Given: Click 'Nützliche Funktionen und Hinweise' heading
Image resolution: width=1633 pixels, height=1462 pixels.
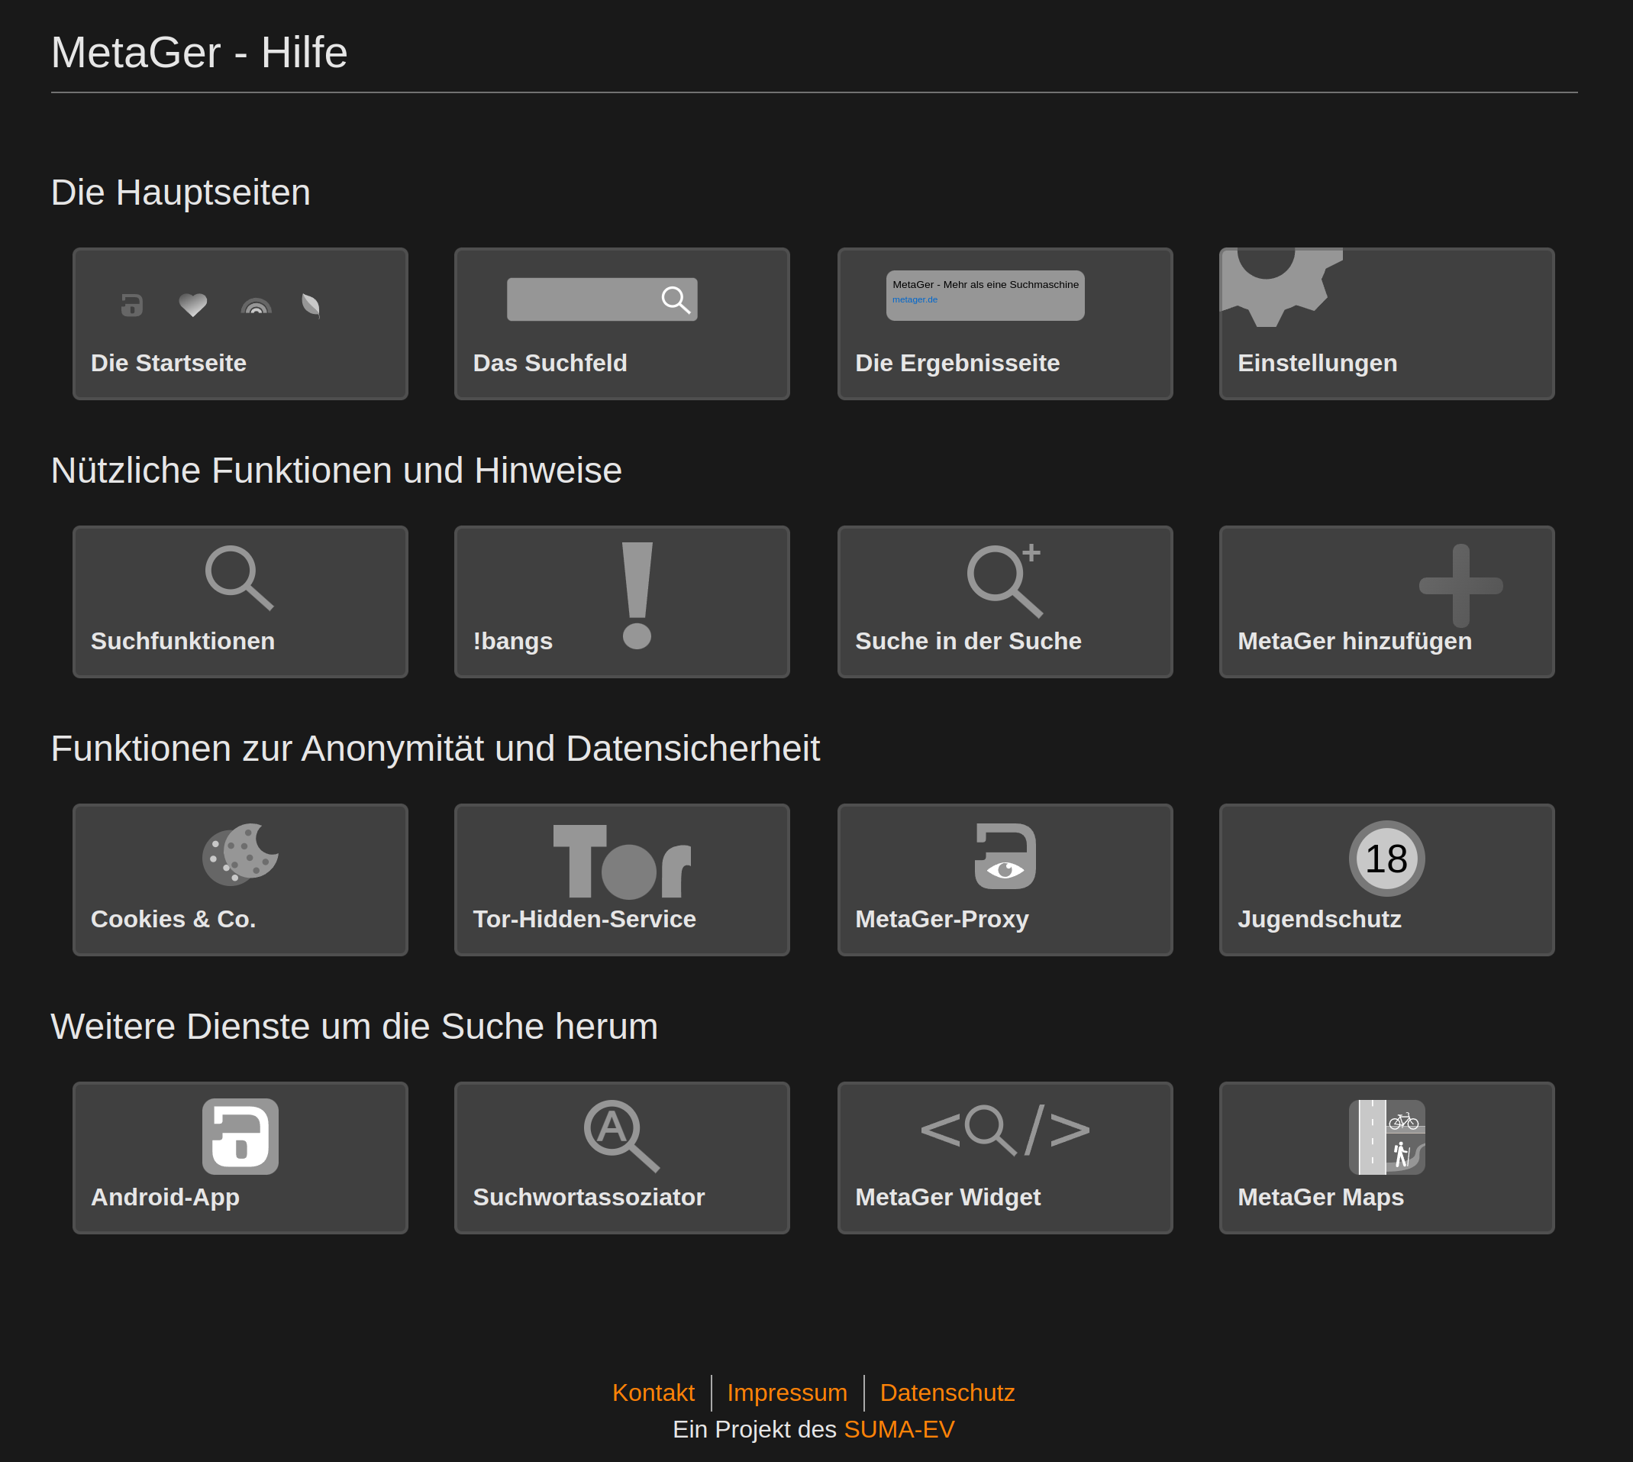Looking at the screenshot, I should [337, 471].
